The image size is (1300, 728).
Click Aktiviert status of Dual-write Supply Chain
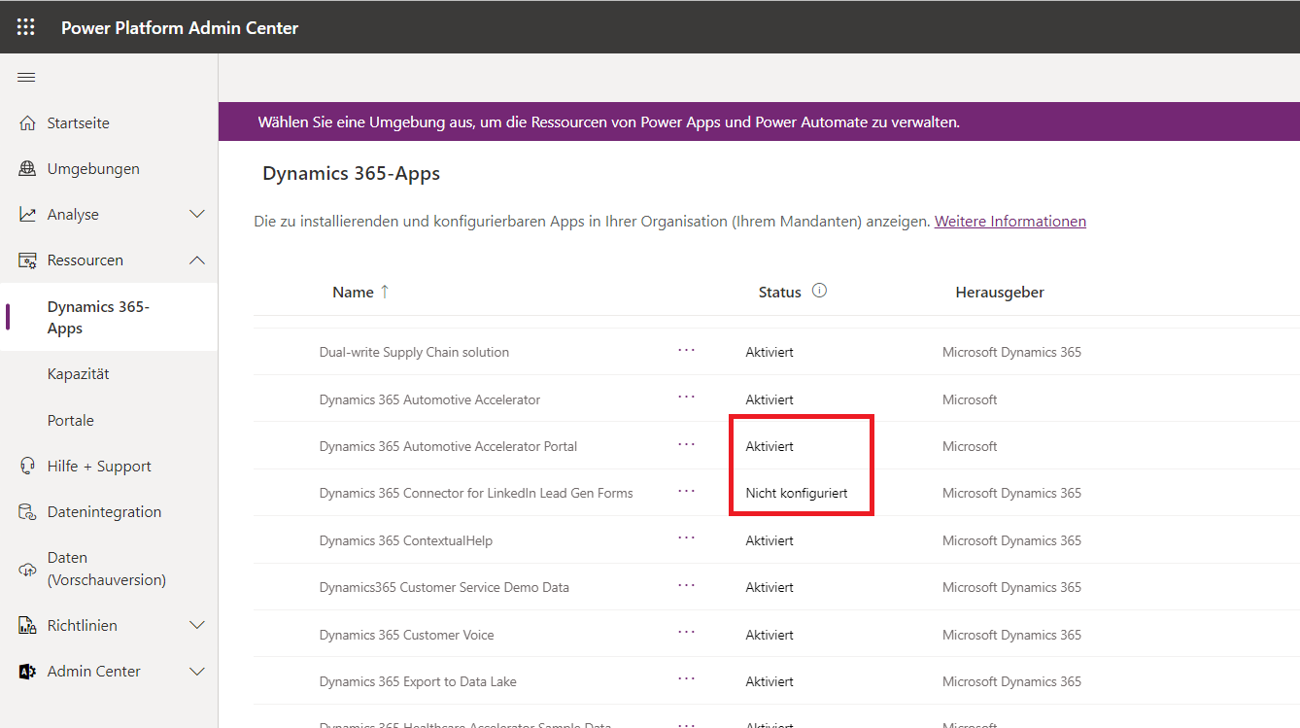click(x=770, y=352)
